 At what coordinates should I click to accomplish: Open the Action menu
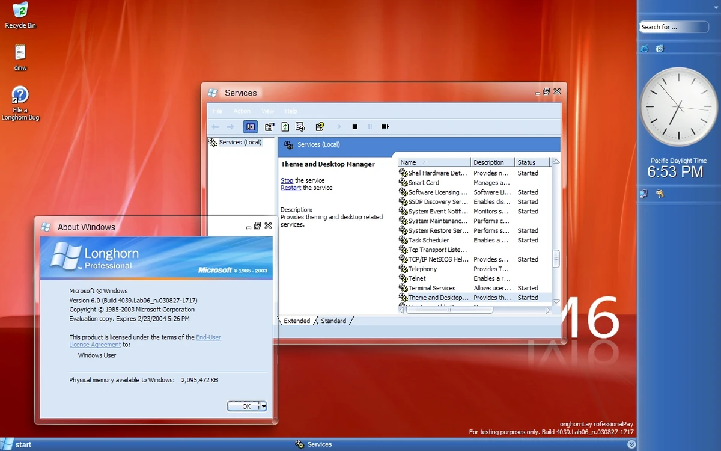pos(242,111)
